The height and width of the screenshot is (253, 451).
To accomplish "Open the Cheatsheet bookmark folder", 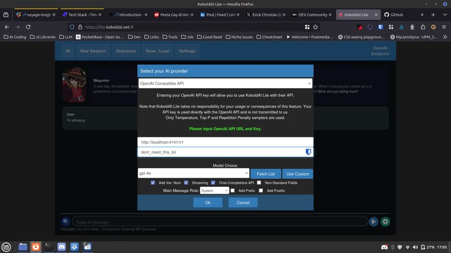I will (269, 37).
